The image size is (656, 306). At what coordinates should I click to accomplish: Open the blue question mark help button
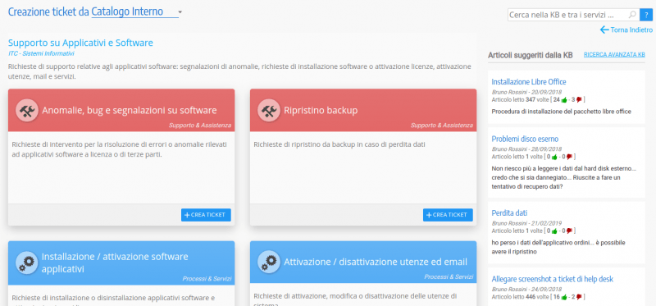[x=646, y=15]
